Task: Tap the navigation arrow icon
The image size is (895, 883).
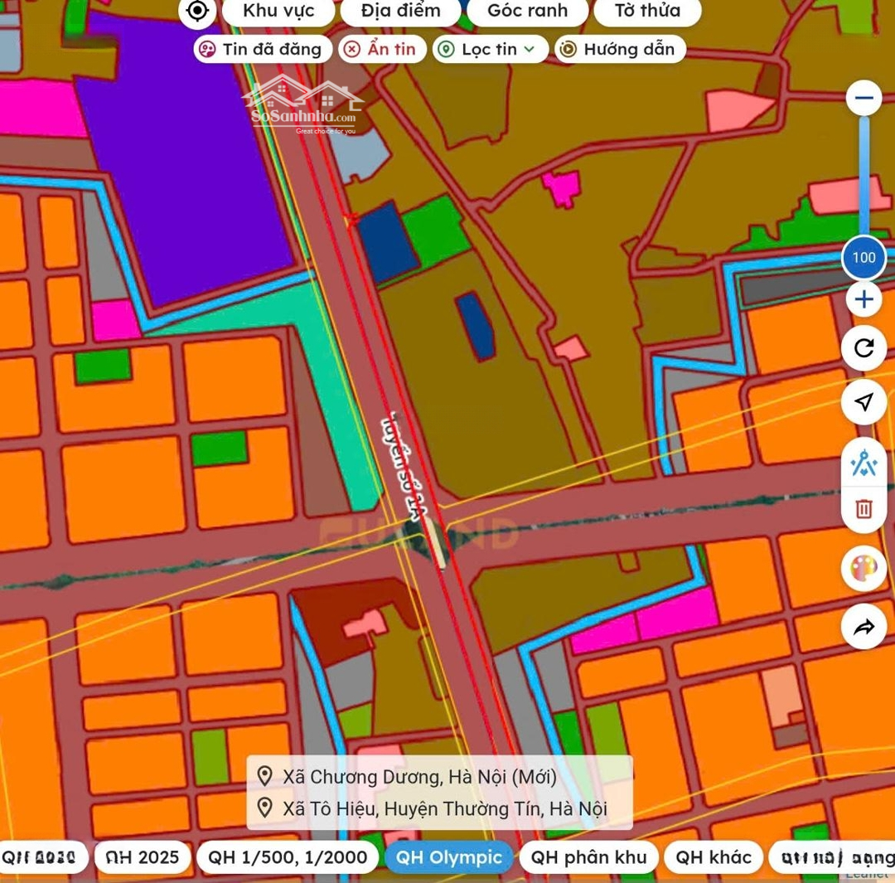Action: point(864,402)
